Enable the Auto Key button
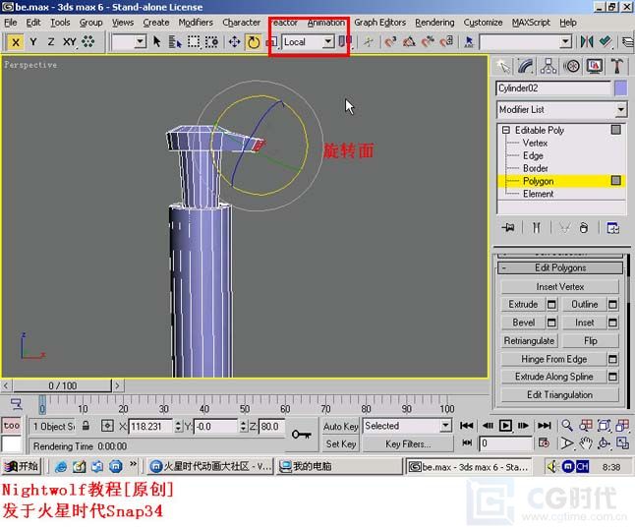This screenshot has height=530, width=635. (x=340, y=427)
